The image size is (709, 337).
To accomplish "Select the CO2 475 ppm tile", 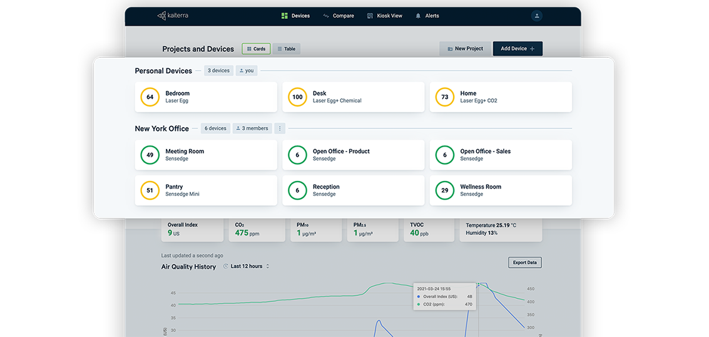I will pyautogui.click(x=257, y=230).
